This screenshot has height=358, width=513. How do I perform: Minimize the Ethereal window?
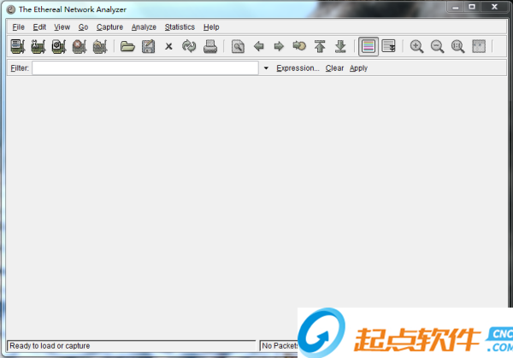pos(456,7)
